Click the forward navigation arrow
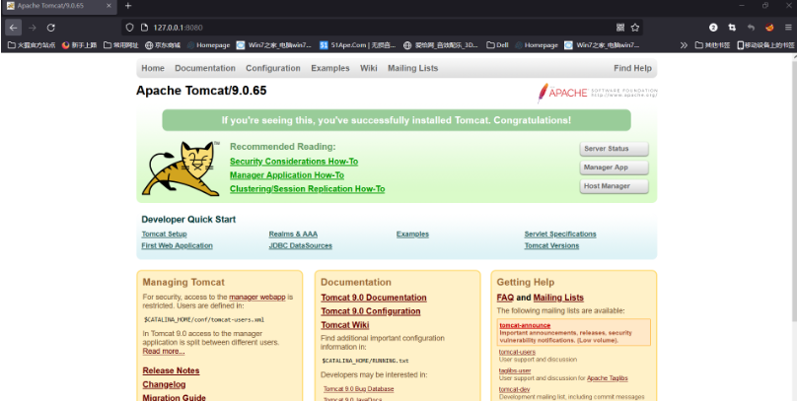This screenshot has height=401, width=797. [x=33, y=28]
